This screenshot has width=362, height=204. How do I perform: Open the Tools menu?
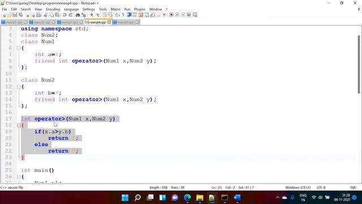(103, 9)
